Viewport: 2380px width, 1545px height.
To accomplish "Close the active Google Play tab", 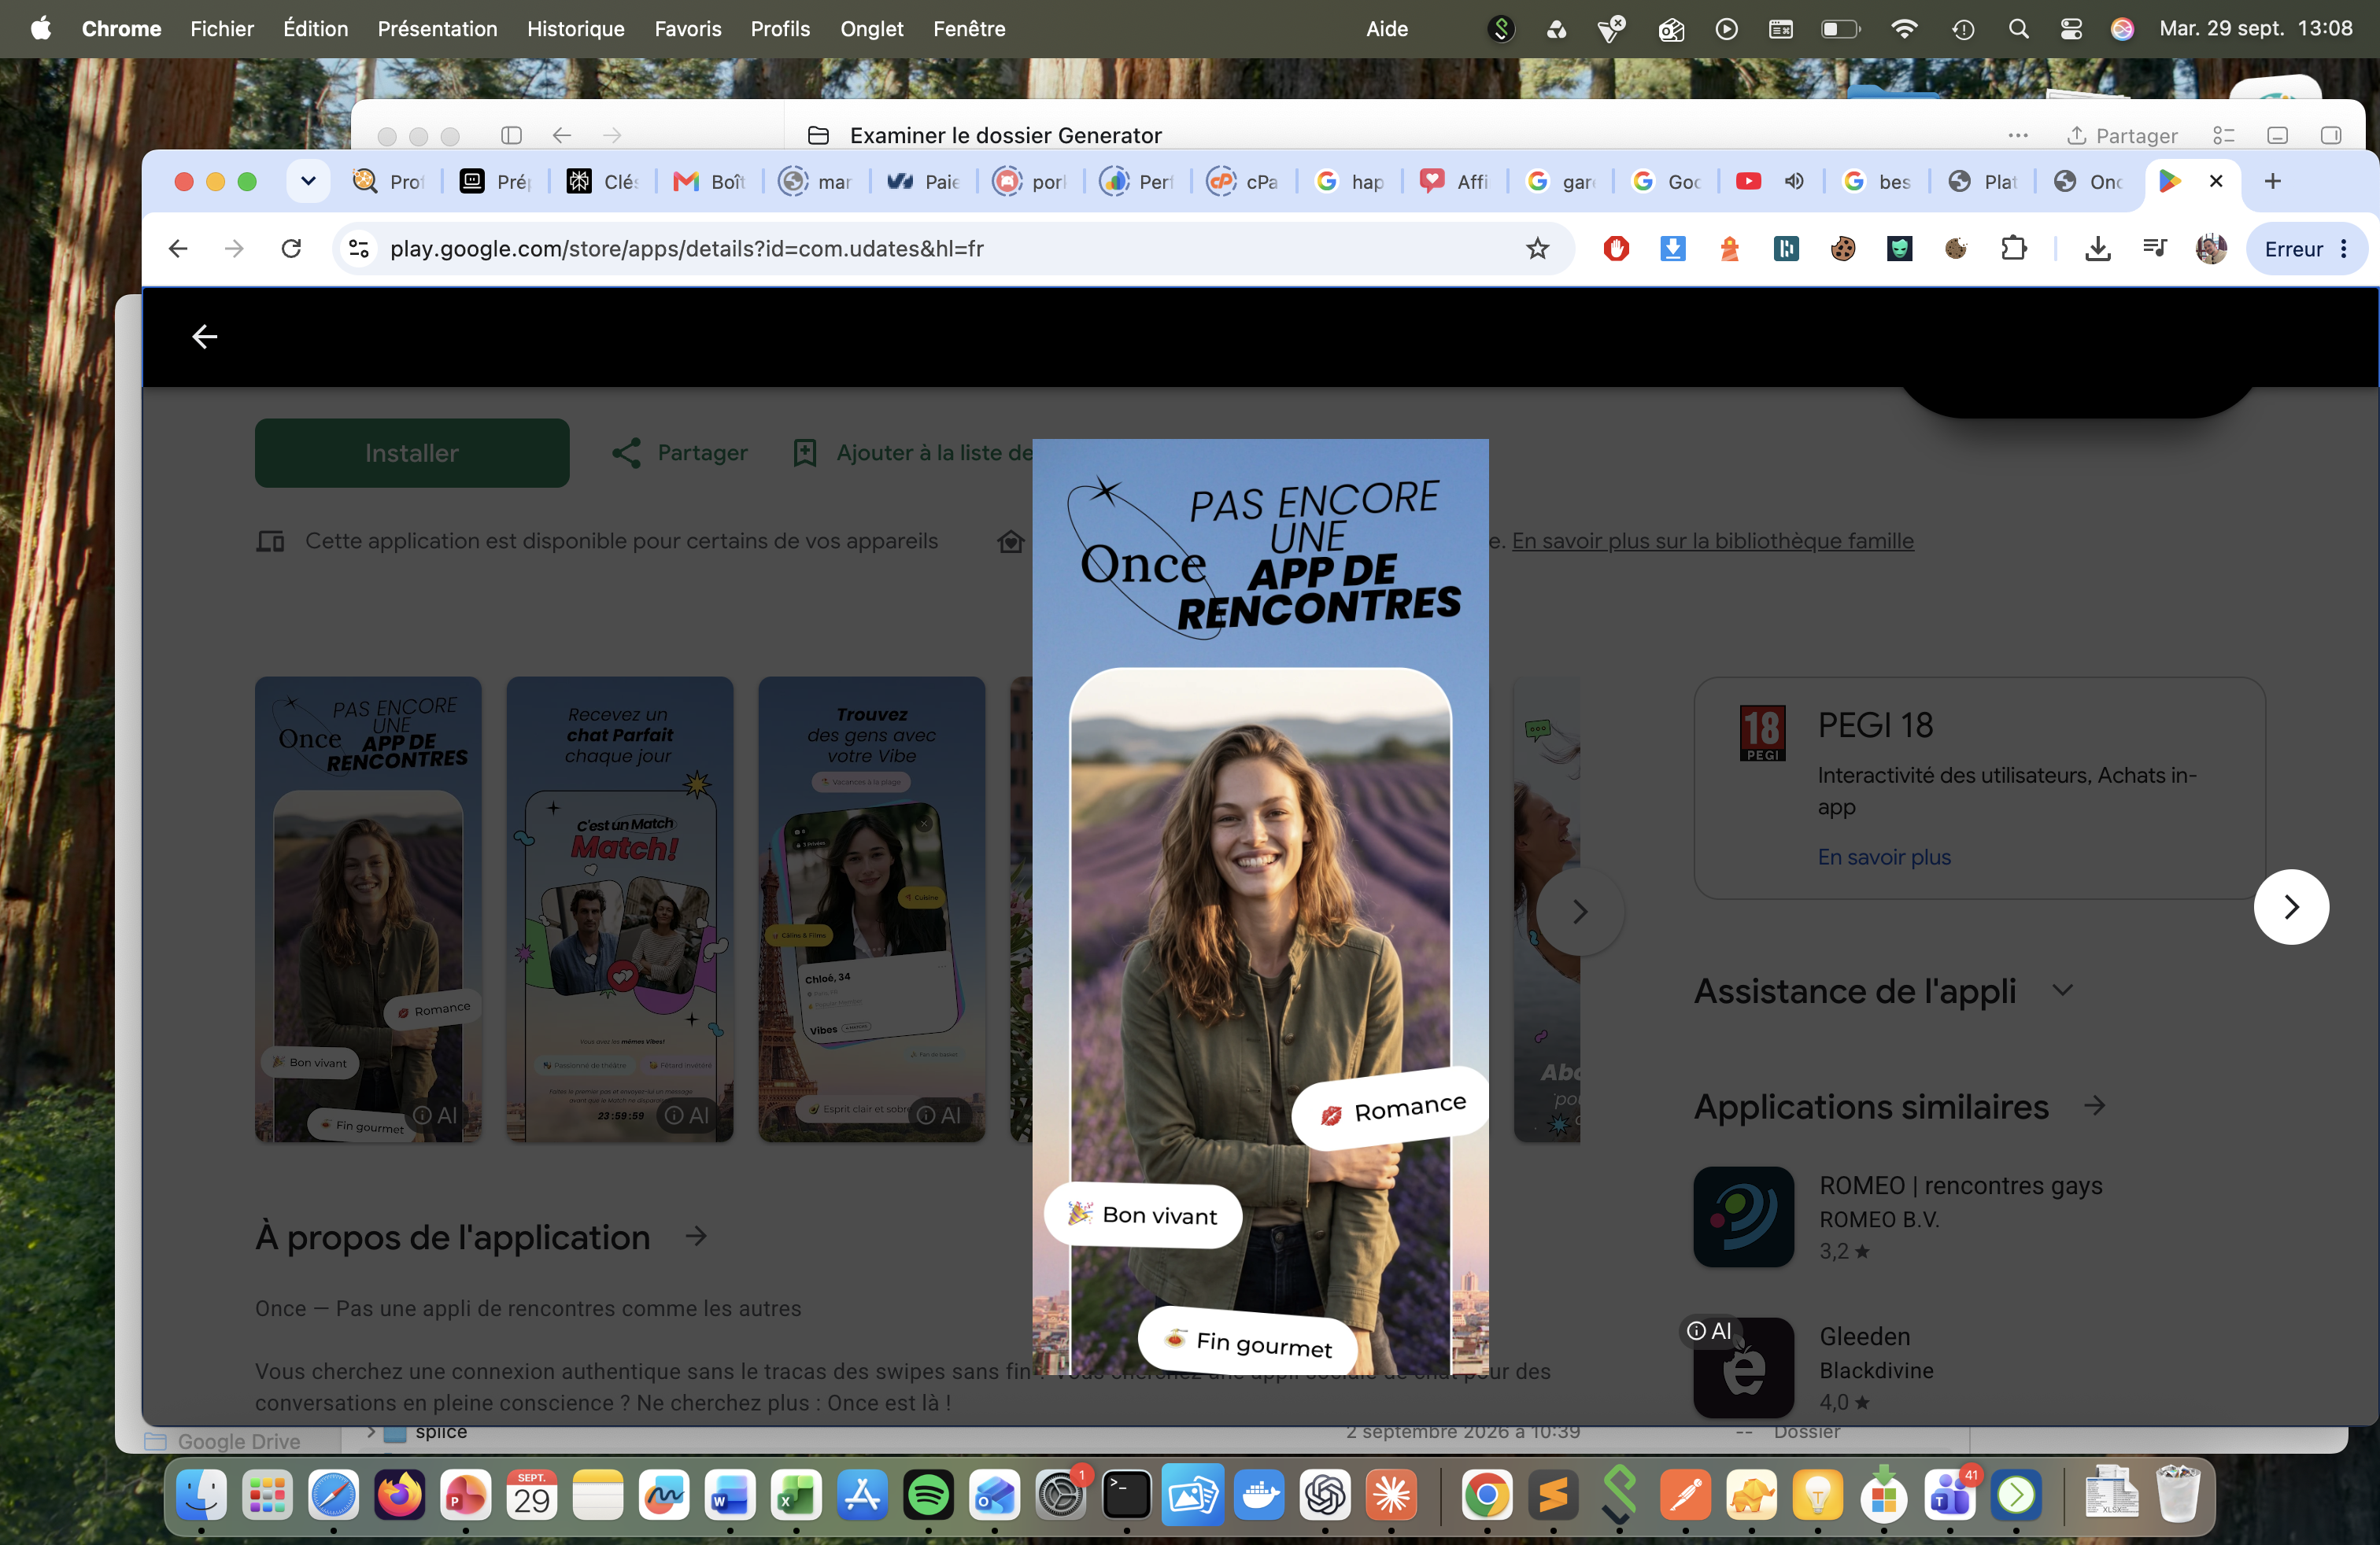I will point(2216,181).
